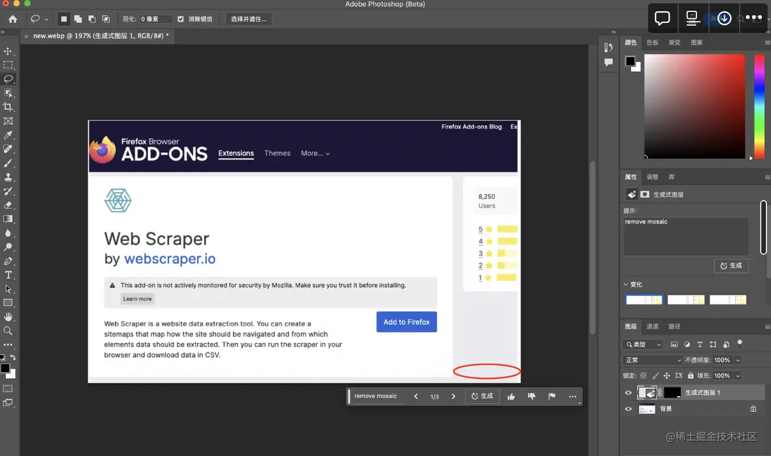Give thumbs up to generated result
The image size is (771, 456).
(x=511, y=396)
